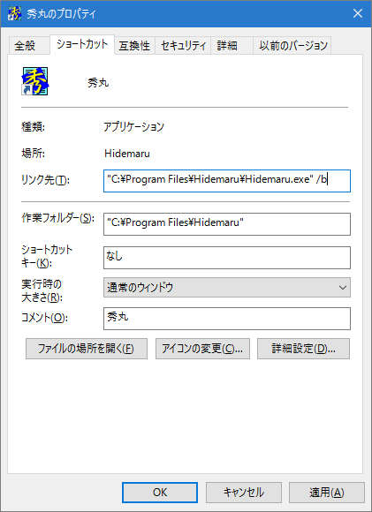Go to the セキュリティ tab

coord(184,45)
